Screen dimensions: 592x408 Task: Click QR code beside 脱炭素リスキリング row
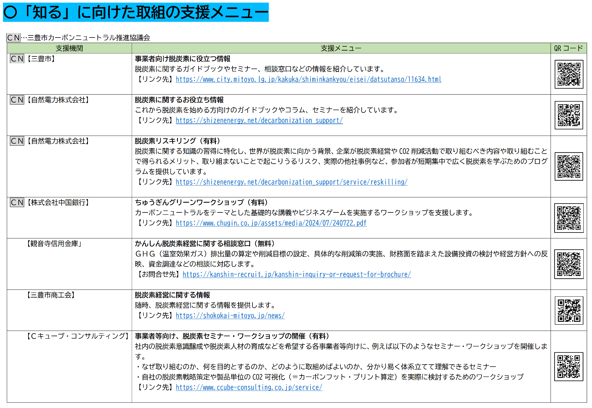[x=569, y=166]
